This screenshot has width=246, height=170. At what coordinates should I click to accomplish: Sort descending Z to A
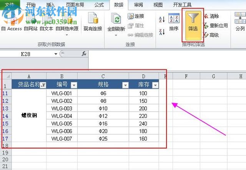click(x=162, y=32)
